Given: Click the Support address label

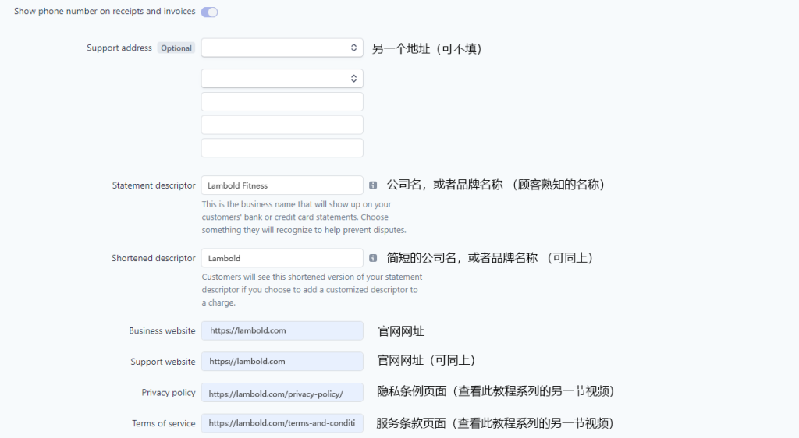Looking at the screenshot, I should pyautogui.click(x=119, y=48).
